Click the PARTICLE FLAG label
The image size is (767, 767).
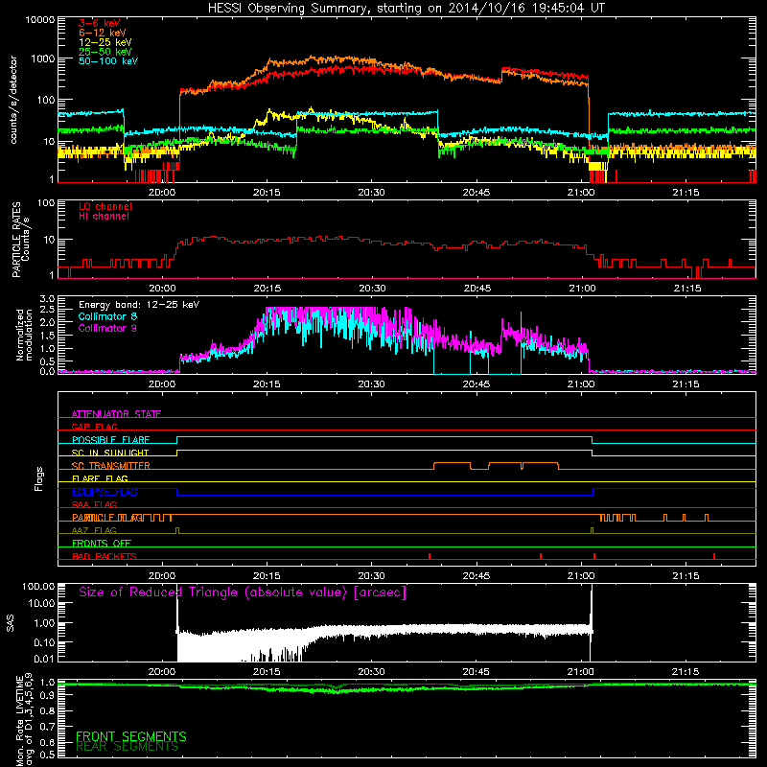107,518
